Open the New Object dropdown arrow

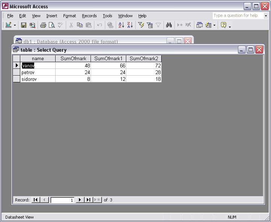click(x=214, y=25)
